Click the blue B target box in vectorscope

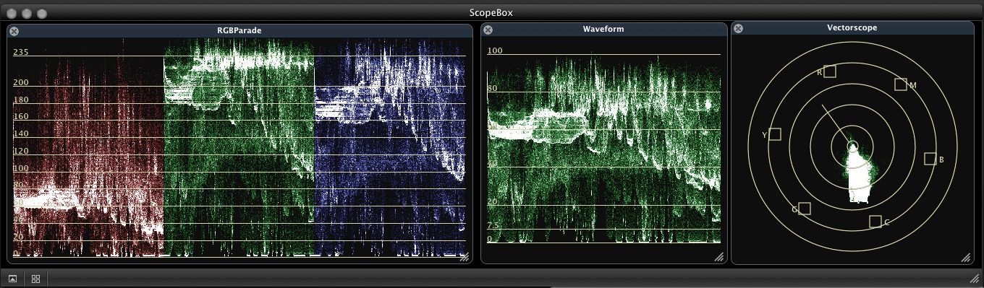point(930,159)
